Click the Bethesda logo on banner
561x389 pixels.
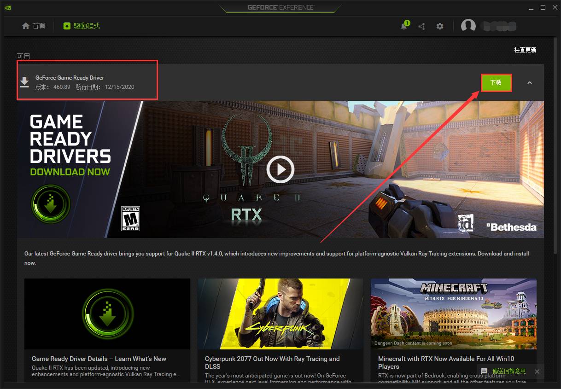click(x=512, y=227)
